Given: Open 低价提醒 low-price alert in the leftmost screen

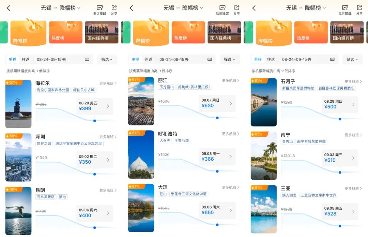Looking at the screenshot, I should [x=99, y=10].
